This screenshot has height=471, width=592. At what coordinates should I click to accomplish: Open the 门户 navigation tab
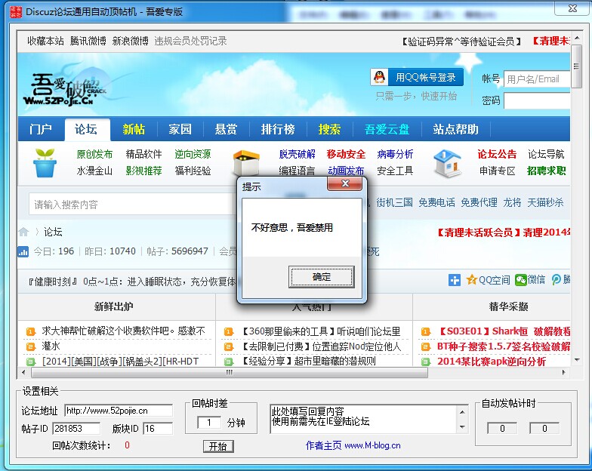point(41,129)
